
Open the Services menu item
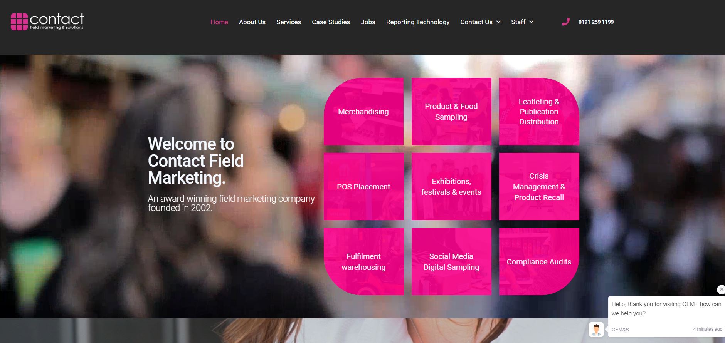click(289, 22)
